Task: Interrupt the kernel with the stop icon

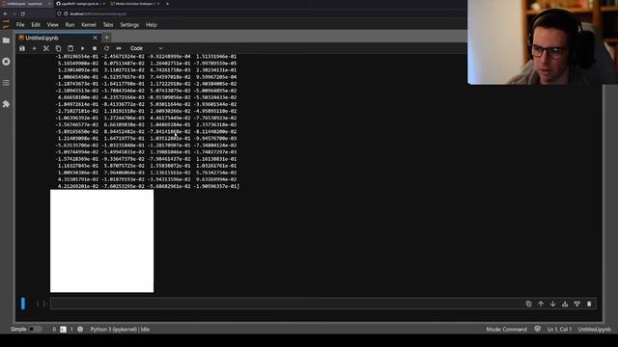Action: pyautogui.click(x=95, y=48)
